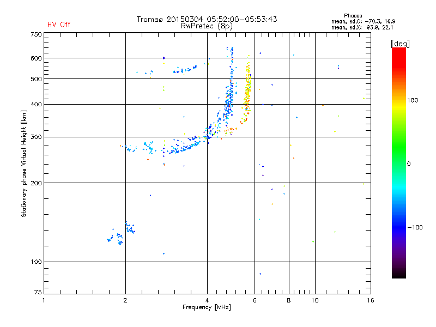Click the 'Frequency [MHz]' axis title
Image resolution: width=436 pixels, height=327 pixels.
pyautogui.click(x=207, y=307)
